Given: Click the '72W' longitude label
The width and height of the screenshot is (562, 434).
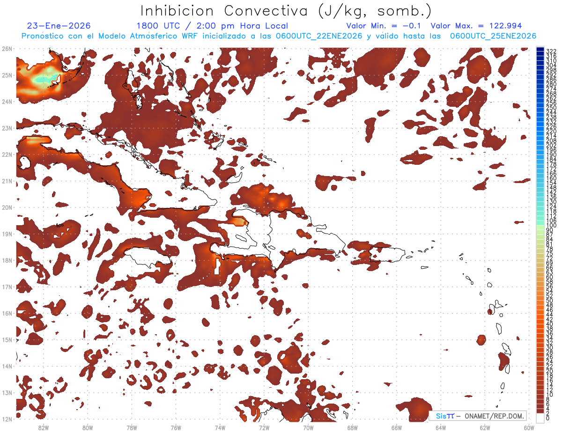Looking at the screenshot, I should 264,427.
